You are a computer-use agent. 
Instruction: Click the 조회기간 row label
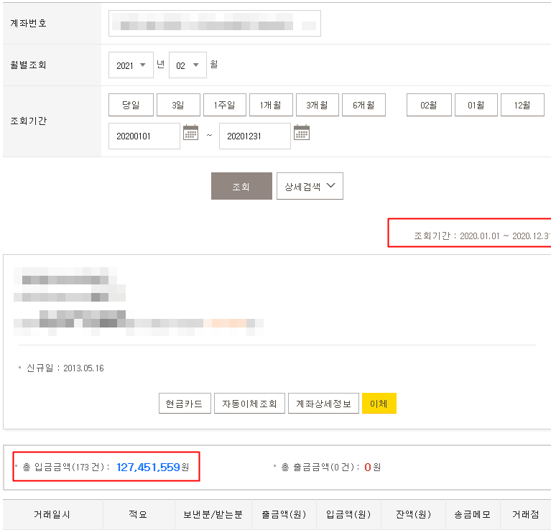pyautogui.click(x=29, y=121)
